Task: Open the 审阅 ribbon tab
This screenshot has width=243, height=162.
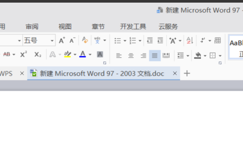Action: (x=32, y=27)
